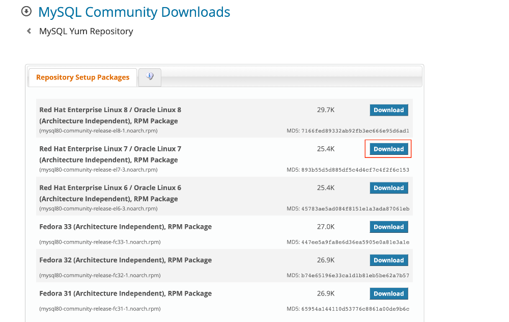Screen dimensions: 509x322
Task: Open the info icon tab
Action: [x=150, y=77]
